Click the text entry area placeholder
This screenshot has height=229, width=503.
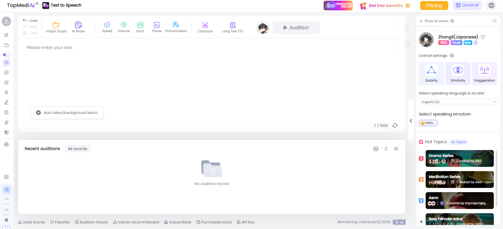point(50,48)
